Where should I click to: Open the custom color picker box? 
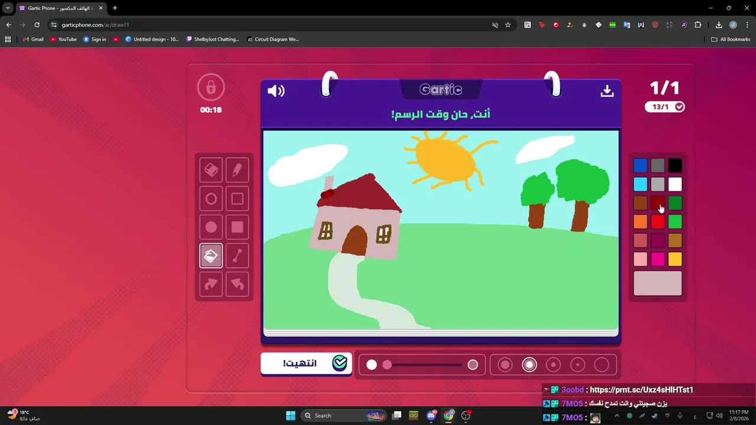pos(657,283)
